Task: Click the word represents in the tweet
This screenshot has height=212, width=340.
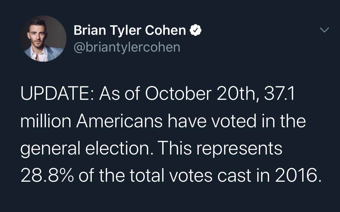Action: (x=239, y=149)
